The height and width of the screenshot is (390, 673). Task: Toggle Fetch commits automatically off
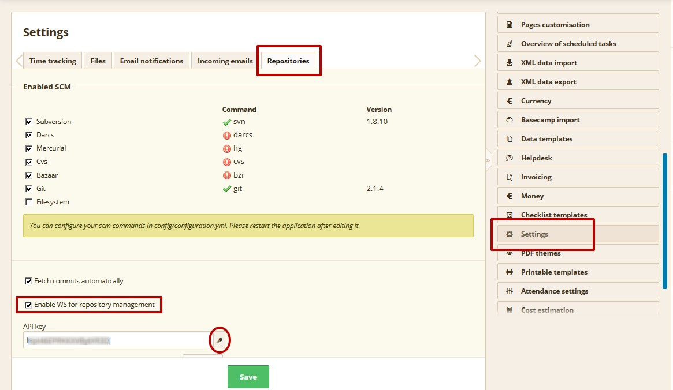click(x=28, y=281)
